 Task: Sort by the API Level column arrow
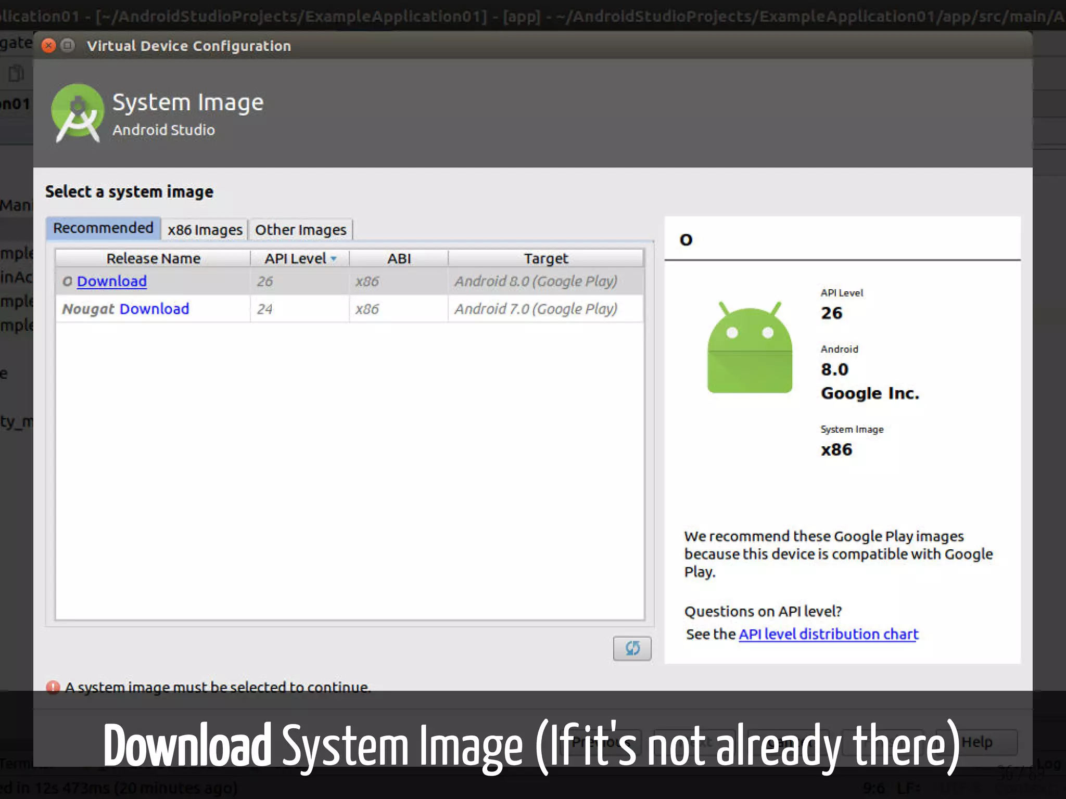[334, 259]
